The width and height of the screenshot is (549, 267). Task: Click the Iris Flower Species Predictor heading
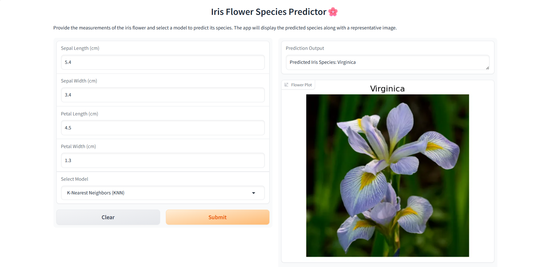click(269, 12)
